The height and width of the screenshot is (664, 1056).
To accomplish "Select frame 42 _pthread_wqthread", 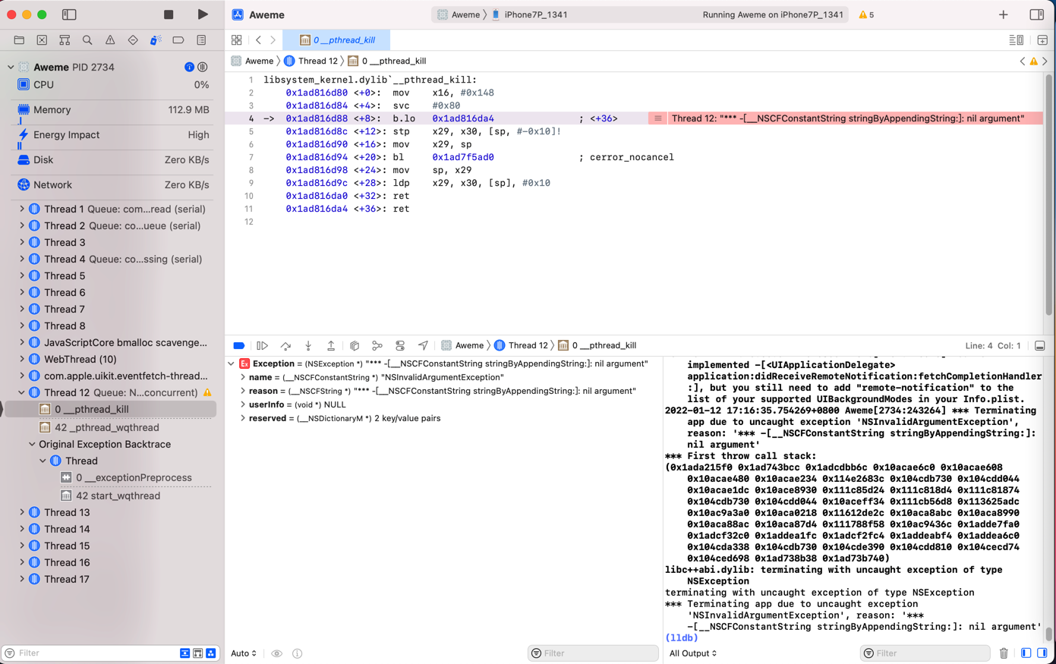I will [107, 427].
